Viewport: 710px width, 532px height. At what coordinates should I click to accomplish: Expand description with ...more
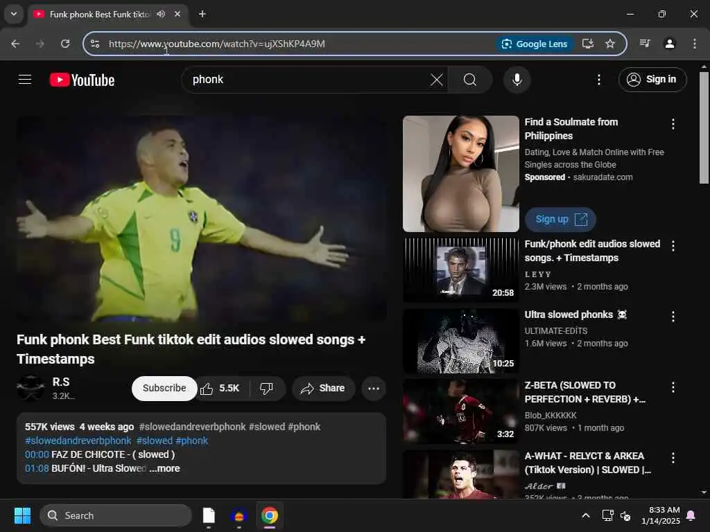[165, 469]
